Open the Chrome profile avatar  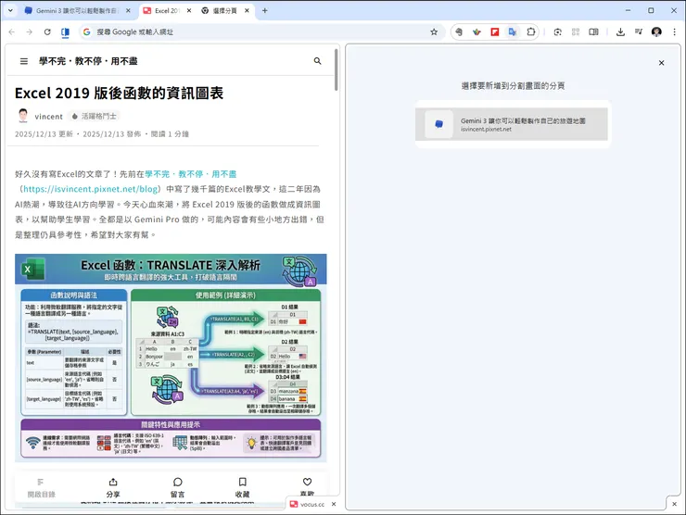[656, 31]
